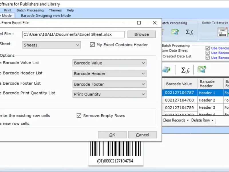The height and width of the screenshot is (172, 229).
Task: Click the blue import arrow icon above grid
Action: (166, 70)
